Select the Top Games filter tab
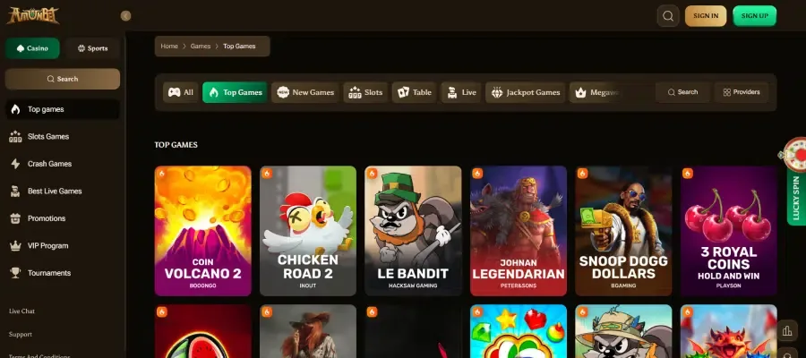 [x=235, y=92]
